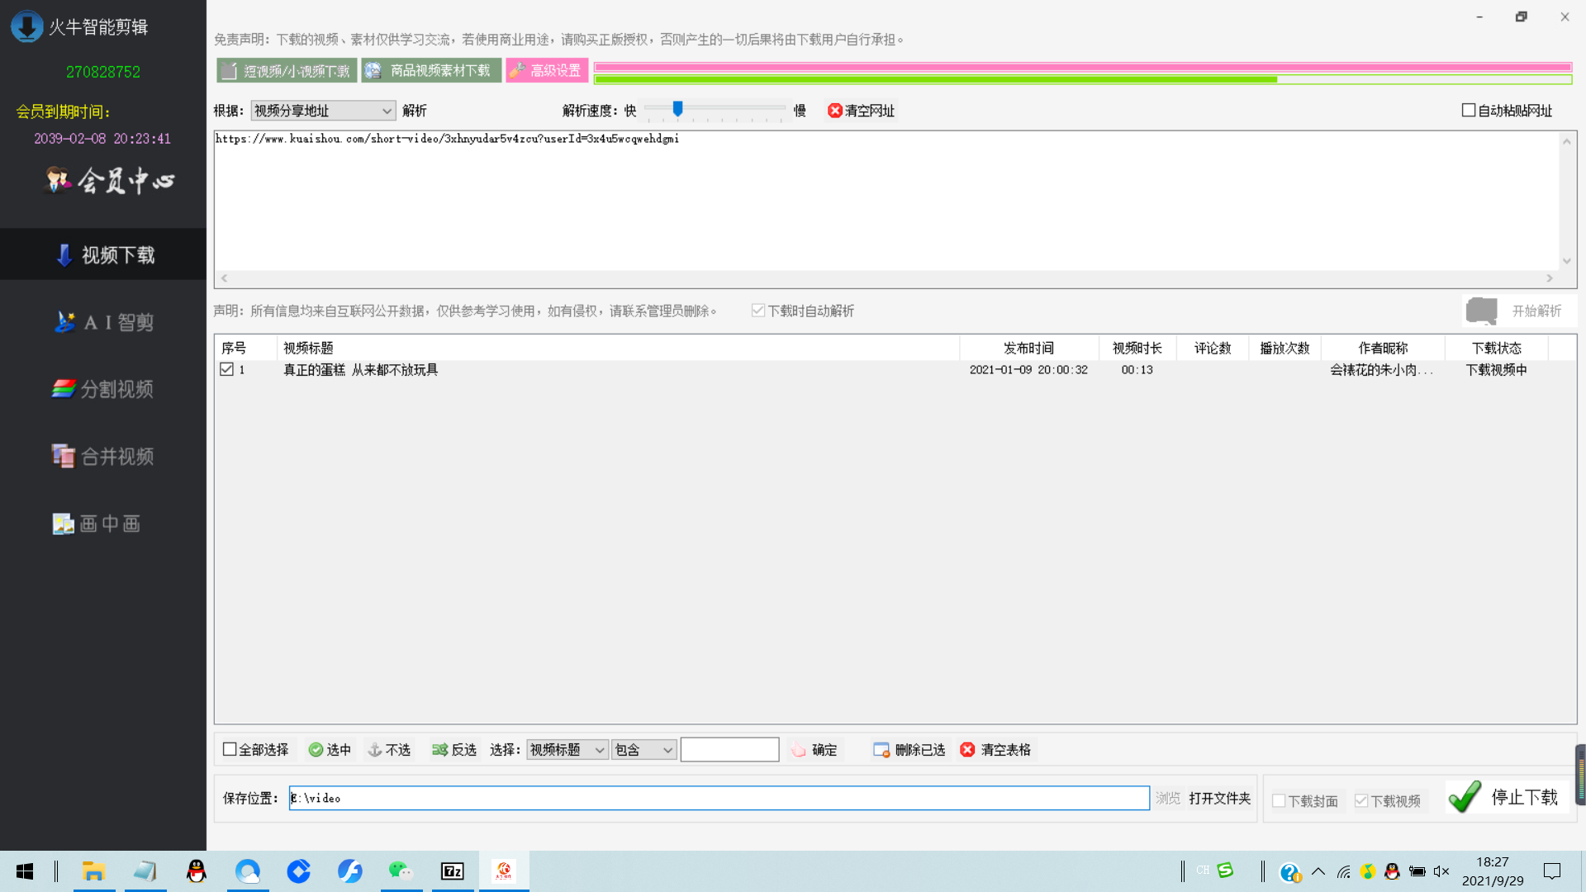This screenshot has width=1586, height=892.
Task: Click 确定 to apply filter
Action: pyautogui.click(x=814, y=750)
